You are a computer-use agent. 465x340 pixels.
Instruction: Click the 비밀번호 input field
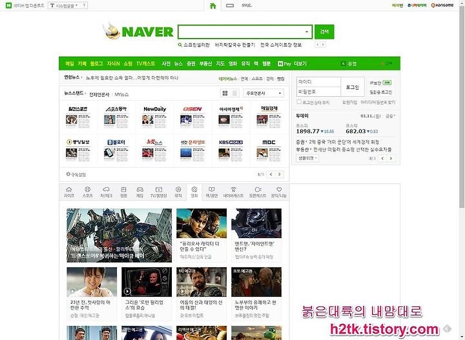(319, 92)
